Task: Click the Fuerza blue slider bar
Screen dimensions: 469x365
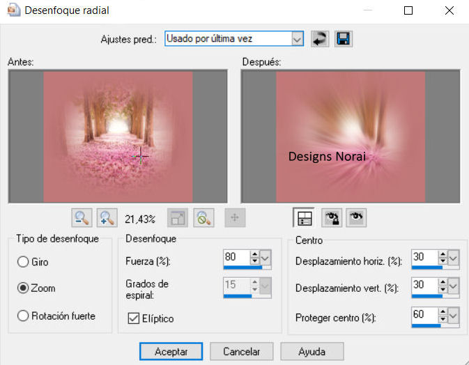Action: pos(247,267)
